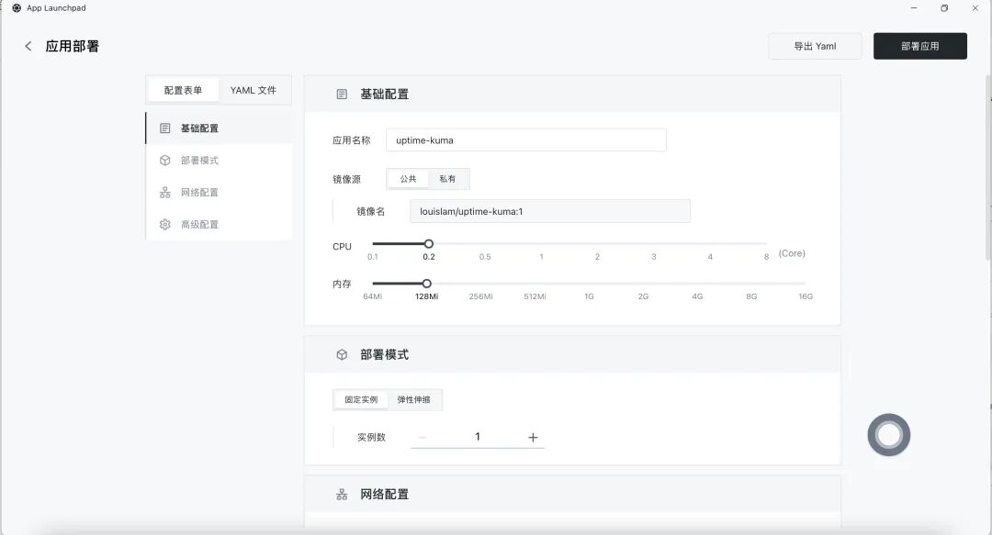Choose 弹性伸缩 deployment mode
This screenshot has height=535, width=992.
tap(413, 400)
